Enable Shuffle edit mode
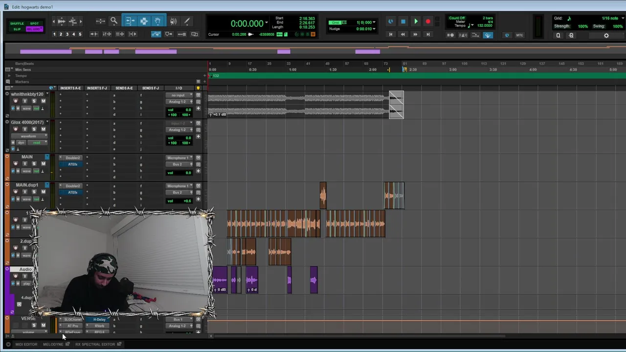Viewport: 626px width, 352px height. 17,23
